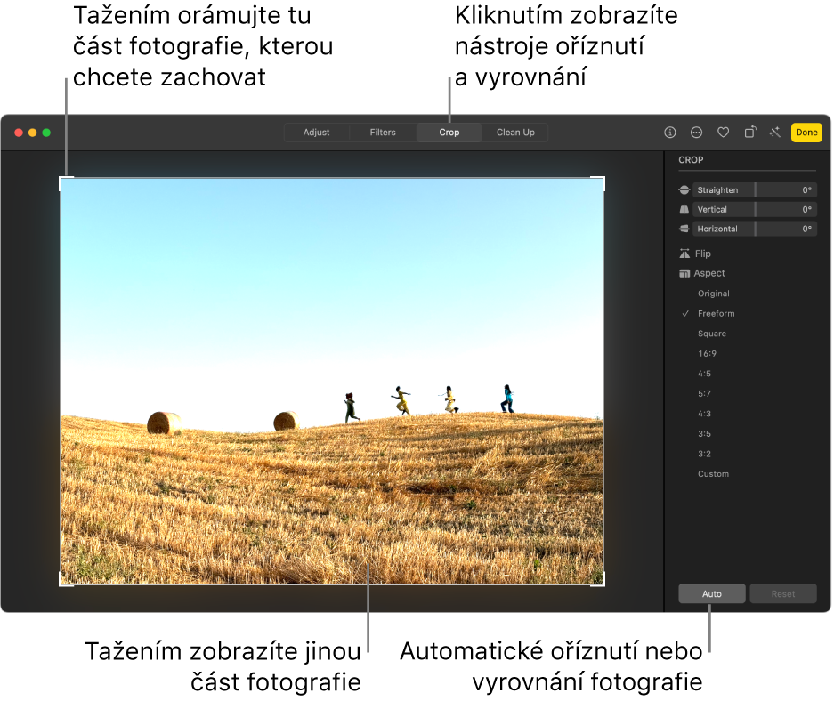This screenshot has height=701, width=834.
Task: Choose the Custom aspect ratio
Action: (713, 474)
